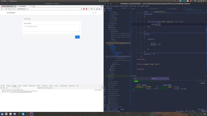
Task: Switch to the SocialMedia browser tab
Action: [x=24, y=6]
